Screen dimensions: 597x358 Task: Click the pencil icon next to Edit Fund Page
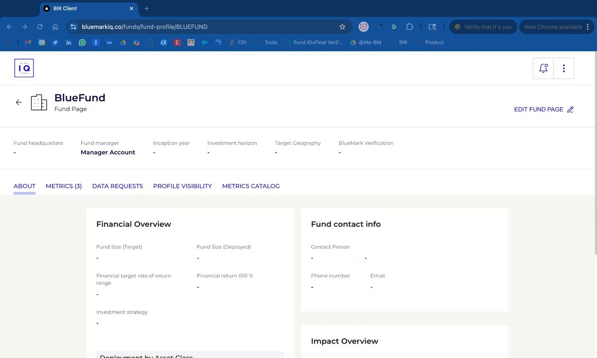click(570, 110)
